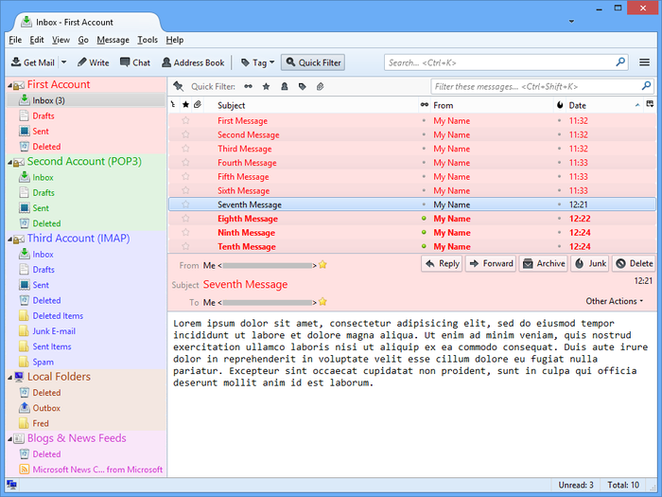Open the Fred folder
Viewport: 662px width, 497px height.
[x=41, y=423]
